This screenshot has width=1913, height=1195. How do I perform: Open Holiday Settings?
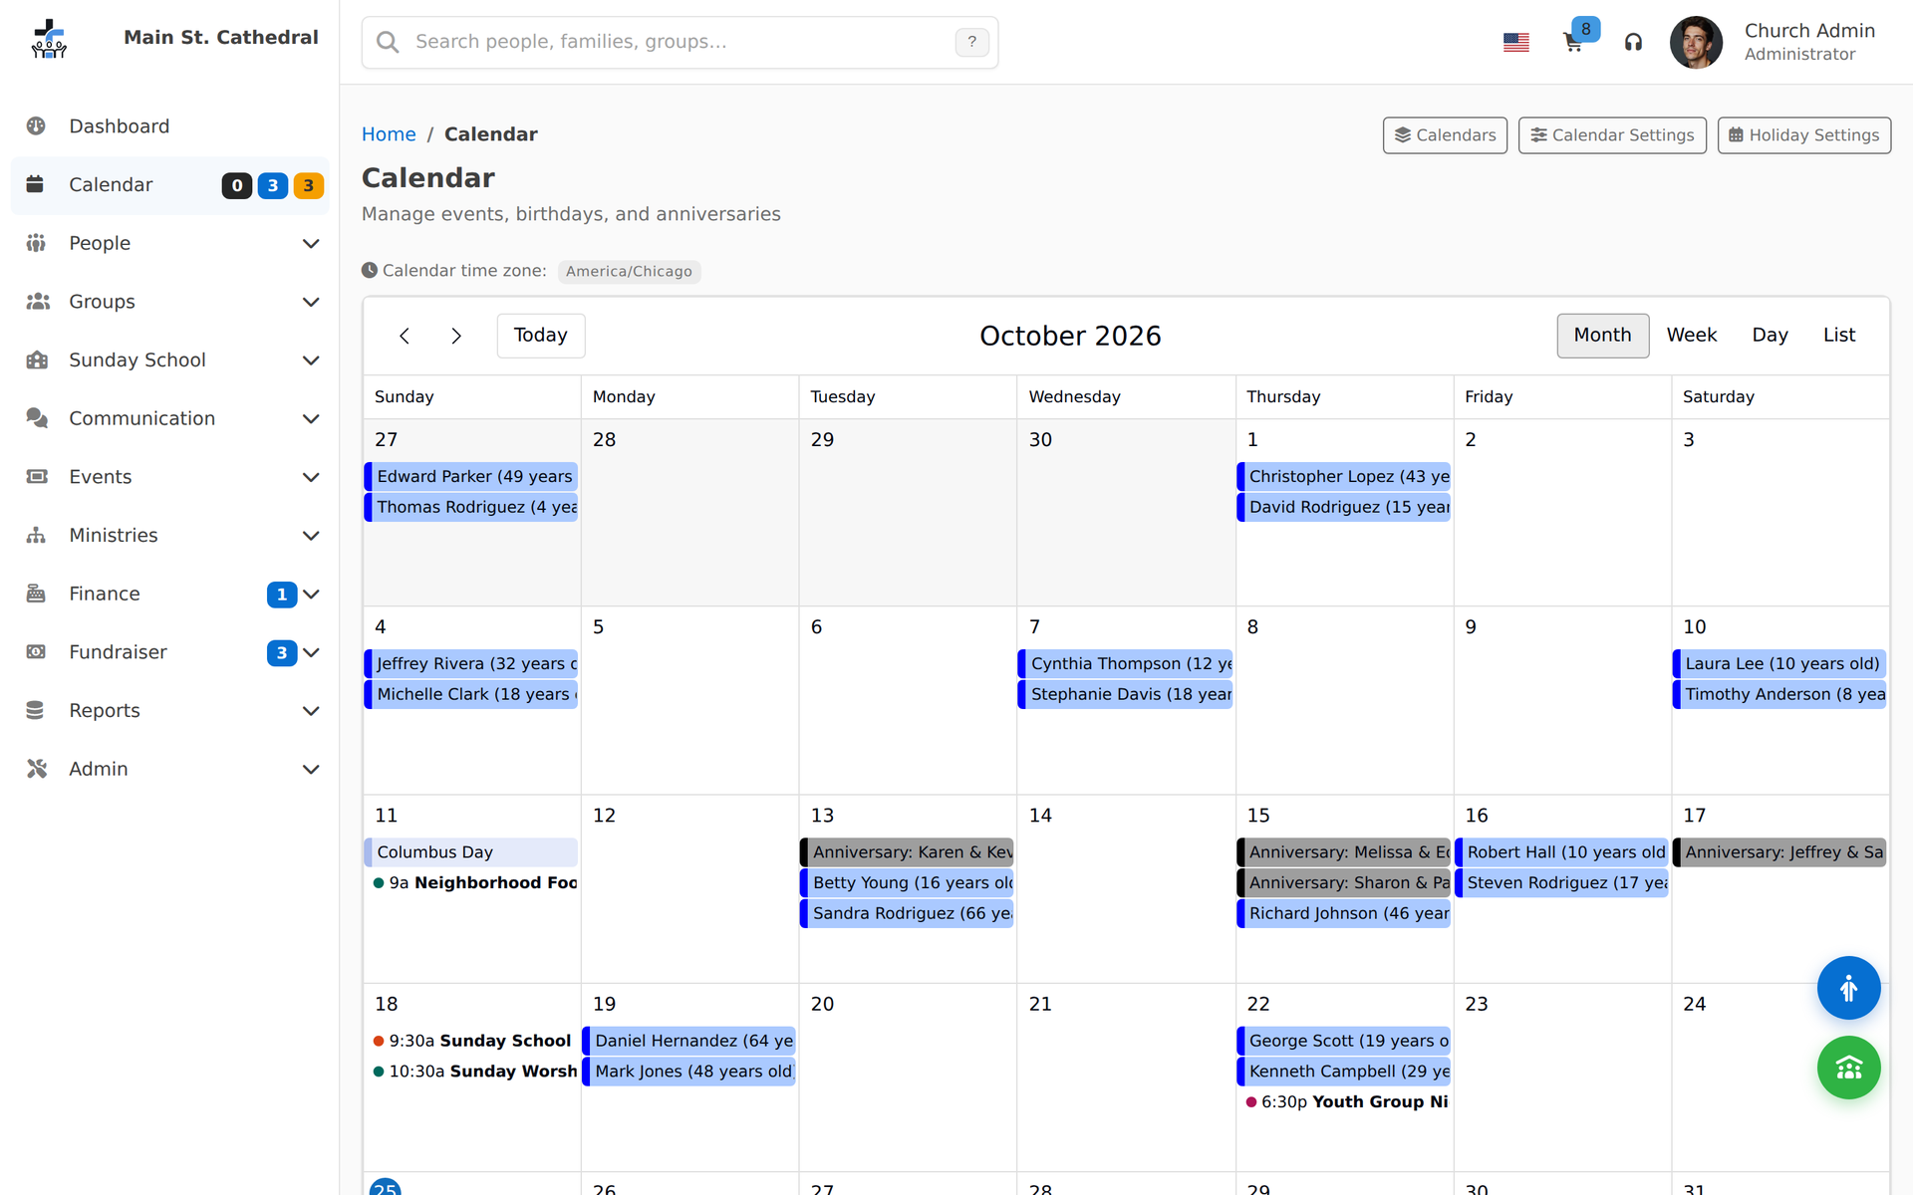point(1804,135)
